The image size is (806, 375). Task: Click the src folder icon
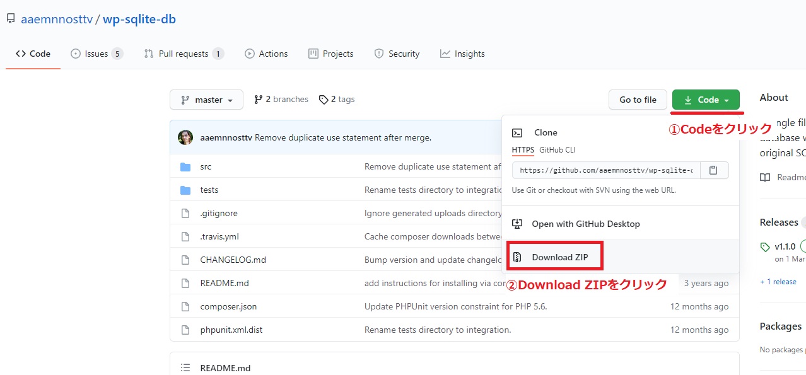click(185, 167)
